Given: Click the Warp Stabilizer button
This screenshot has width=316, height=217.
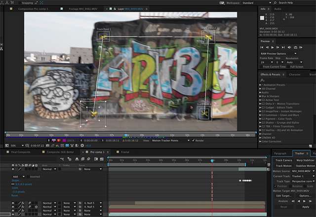Looking at the screenshot, I should click(305, 160).
